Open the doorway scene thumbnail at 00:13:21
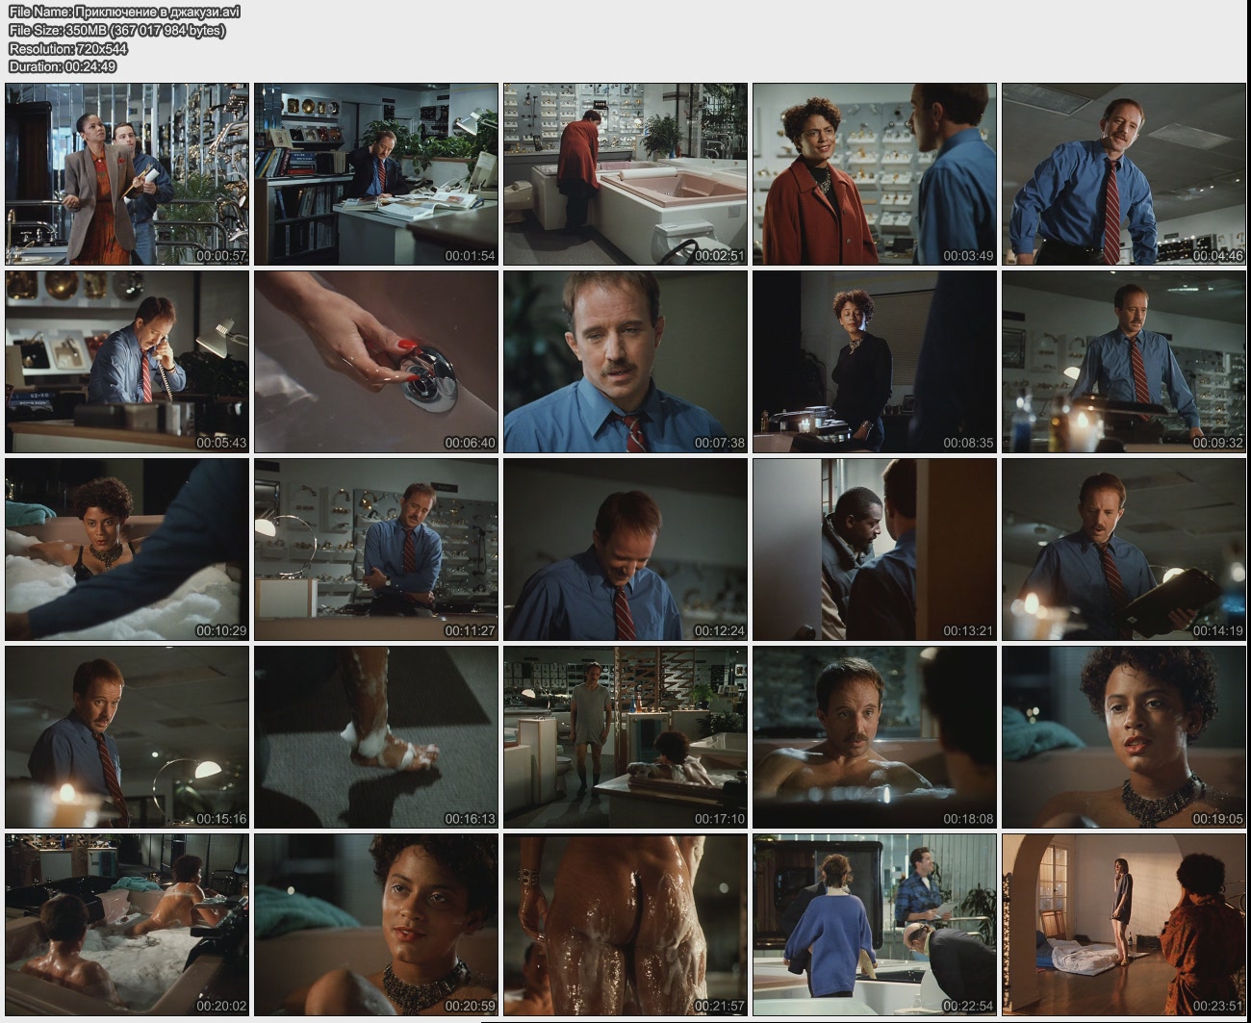The height and width of the screenshot is (1023, 1251). coord(875,550)
